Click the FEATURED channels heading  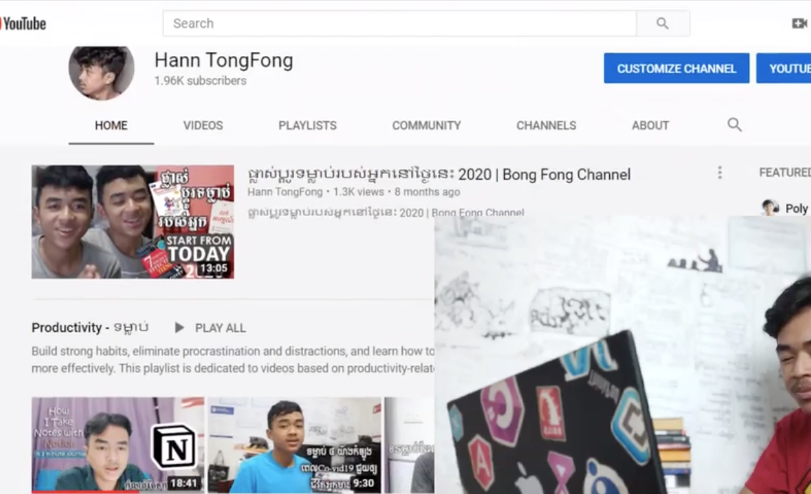[x=785, y=173]
